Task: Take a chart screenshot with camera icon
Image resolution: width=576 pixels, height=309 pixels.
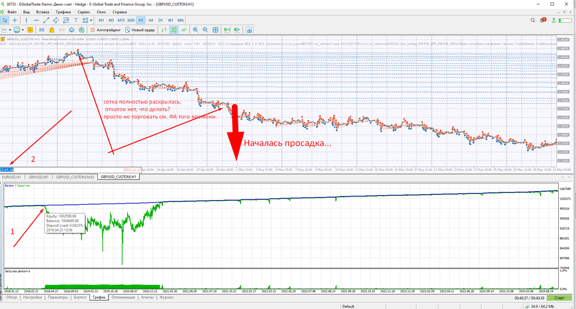Action: click(x=249, y=30)
